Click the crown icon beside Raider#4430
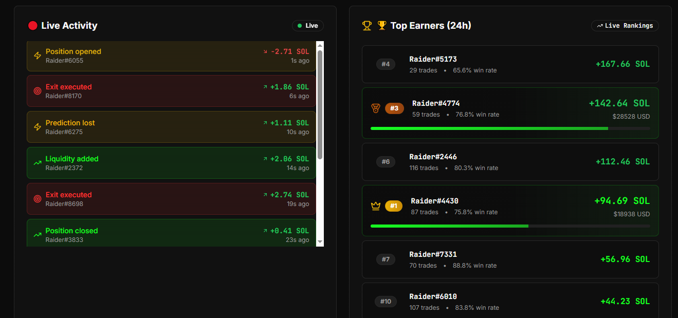Screen dimensions: 678x318 pos(375,205)
